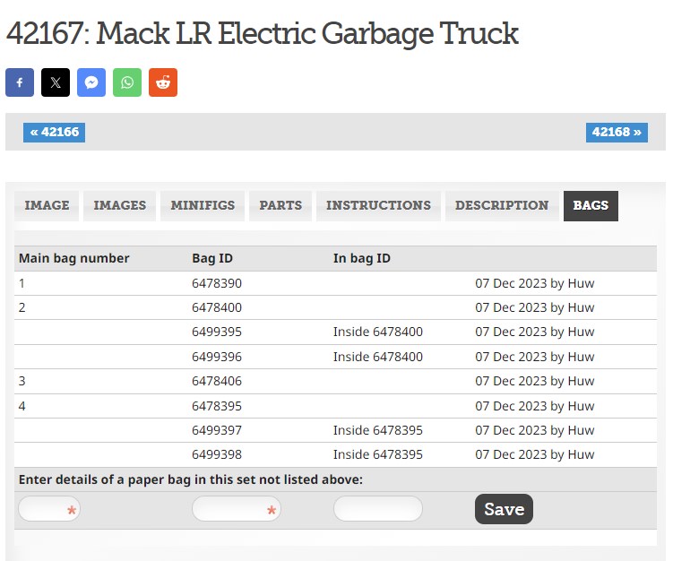Open the Image tab
Image resolution: width=673 pixels, height=561 pixels.
pyautogui.click(x=47, y=205)
